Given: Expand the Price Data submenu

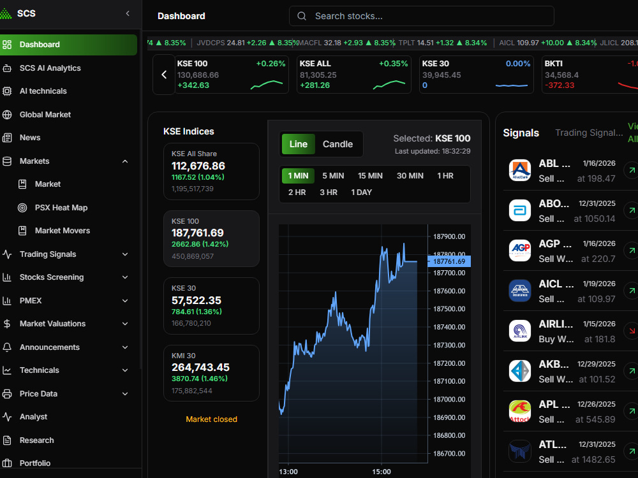Looking at the screenshot, I should 125,393.
